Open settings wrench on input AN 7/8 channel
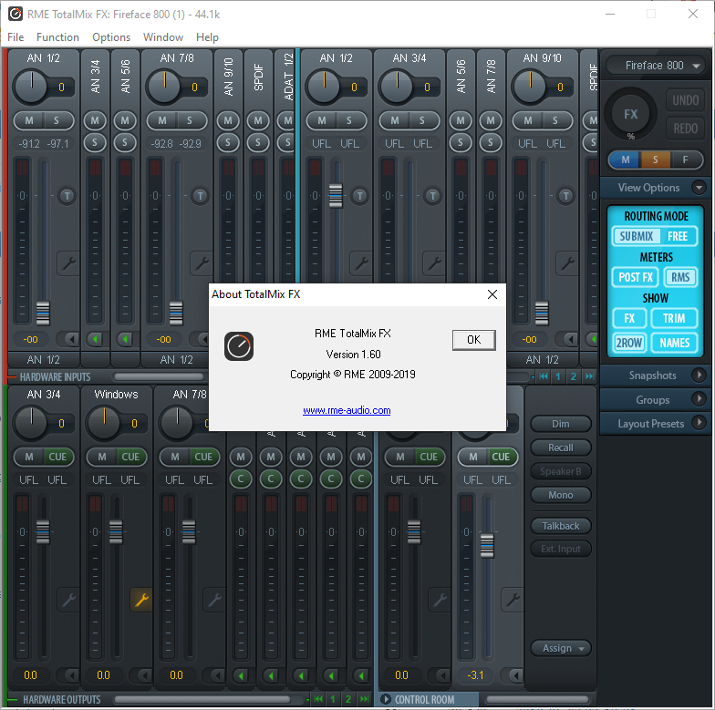Image resolution: width=715 pixels, height=710 pixels. [202, 262]
